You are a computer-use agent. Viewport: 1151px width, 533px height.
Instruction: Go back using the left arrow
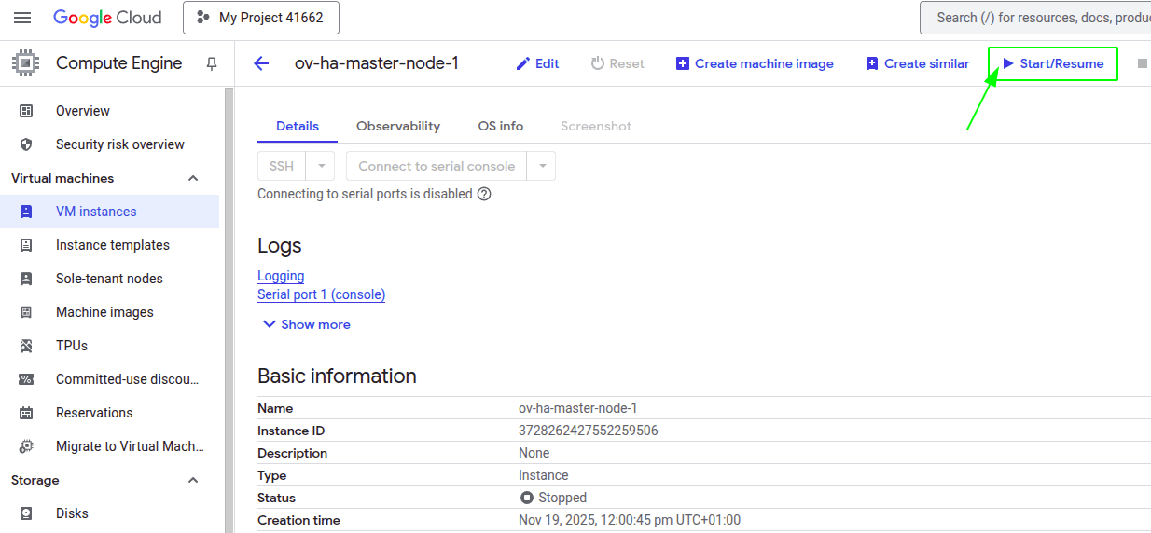tap(261, 63)
